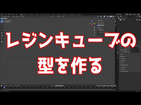Screen dimensions: 141x105
Task: Select the Measure tool
Action: point(2,41)
